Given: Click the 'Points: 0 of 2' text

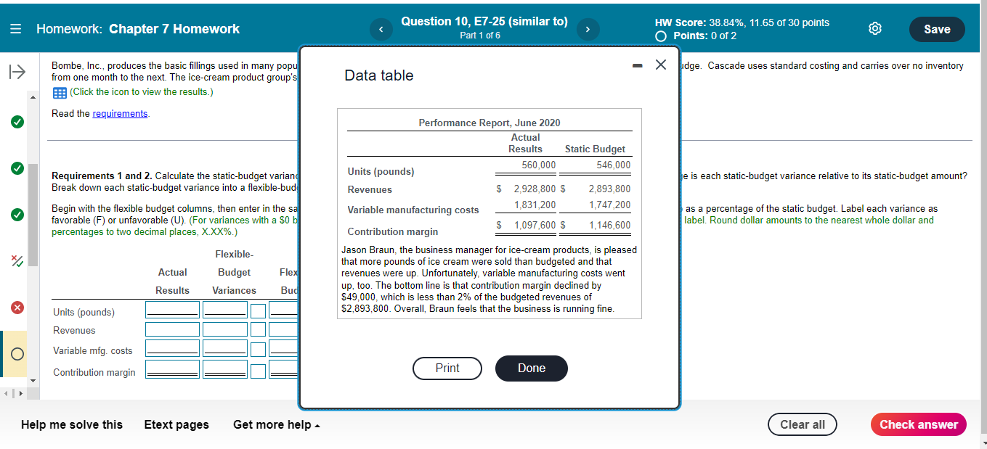Looking at the screenshot, I should [x=704, y=36].
